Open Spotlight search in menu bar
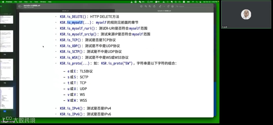 pyautogui.click(x=197, y=2)
